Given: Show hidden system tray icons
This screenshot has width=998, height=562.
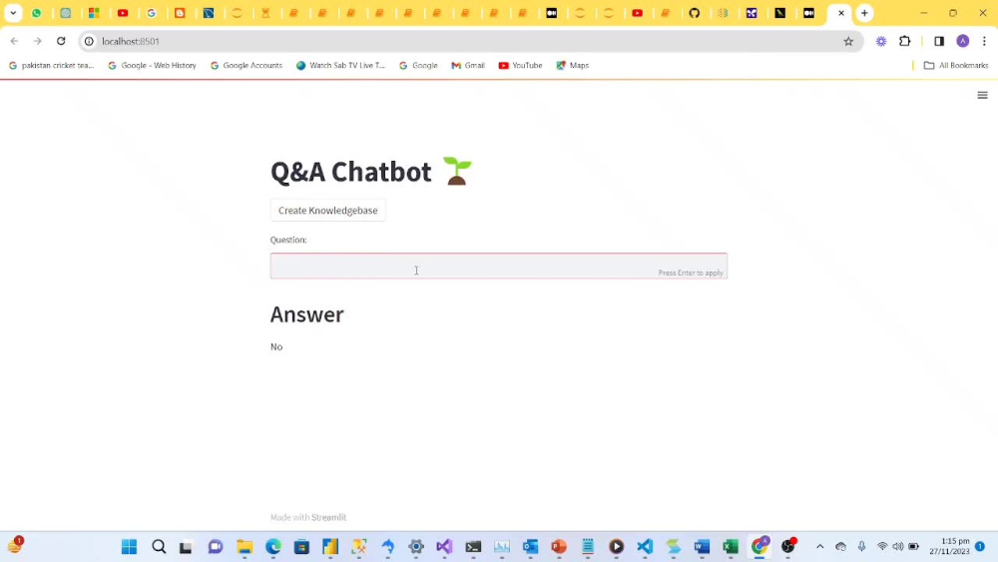Looking at the screenshot, I should pos(819,547).
